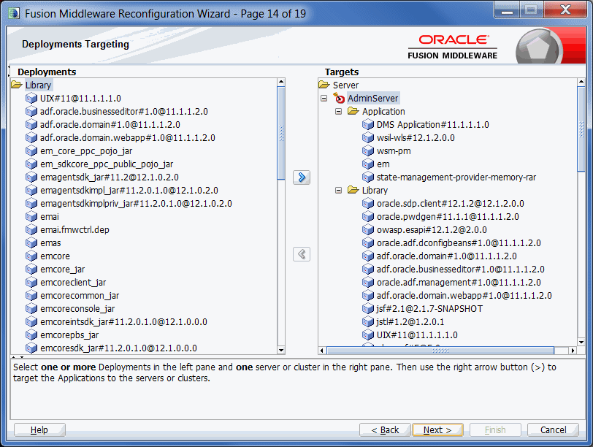This screenshot has height=447, width=593.
Task: Click the AdminServer target icon
Action: pos(339,98)
